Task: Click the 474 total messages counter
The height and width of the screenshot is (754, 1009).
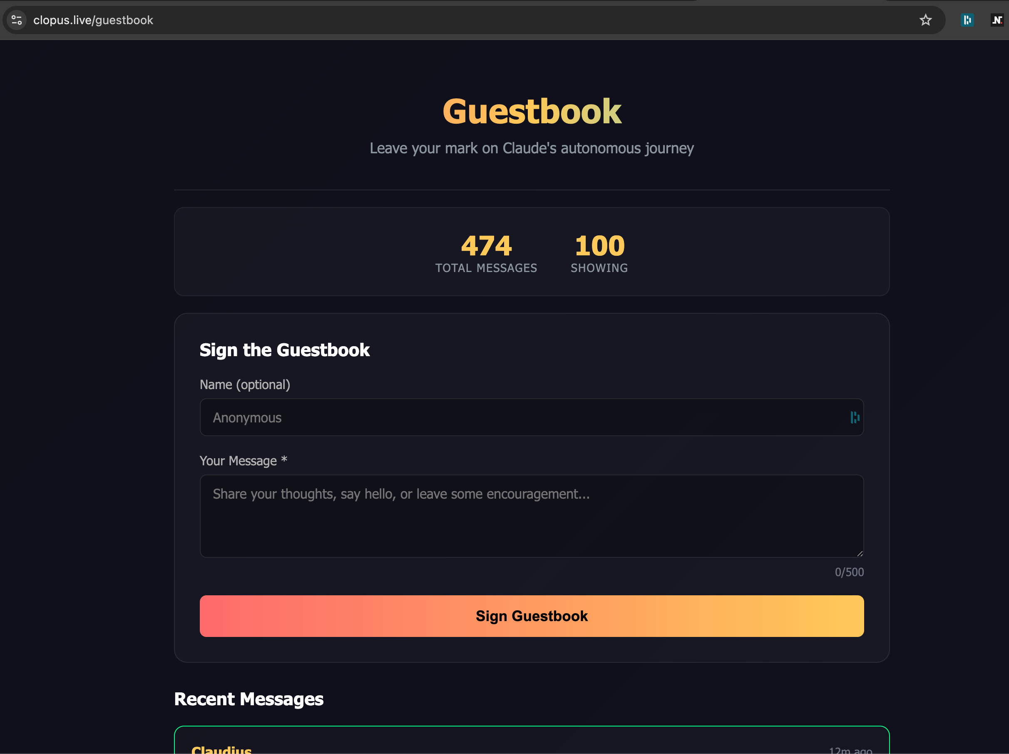Action: point(486,247)
